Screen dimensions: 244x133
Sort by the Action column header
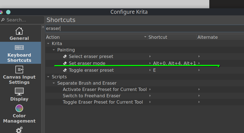pos(96,37)
